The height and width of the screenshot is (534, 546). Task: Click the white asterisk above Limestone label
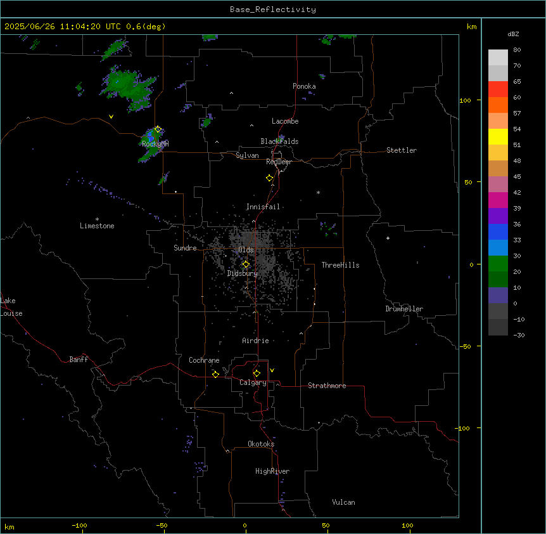(97, 219)
